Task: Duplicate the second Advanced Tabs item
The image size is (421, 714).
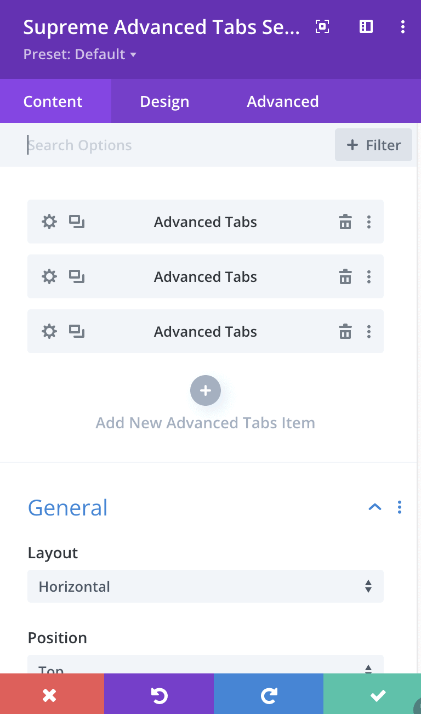Action: coord(77,277)
